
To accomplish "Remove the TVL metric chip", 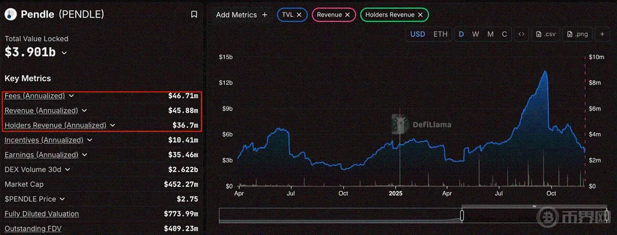I will (x=299, y=15).
